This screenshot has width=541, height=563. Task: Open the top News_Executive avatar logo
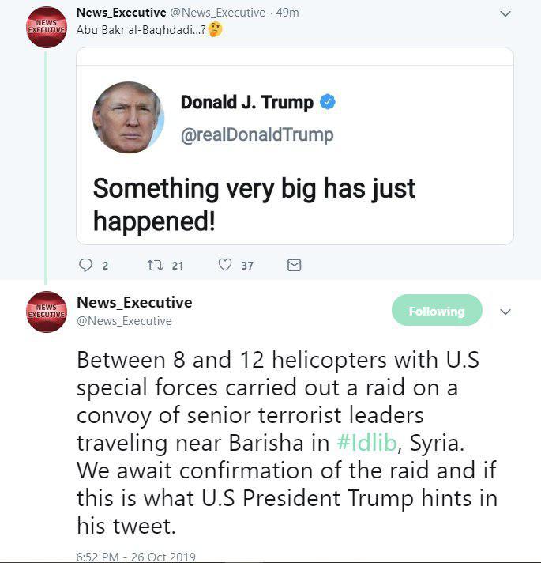pos(47,27)
